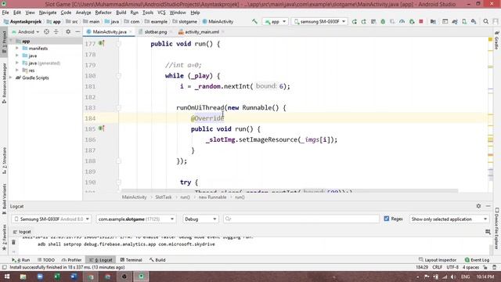501x282 pixels.
Task: Stop the app with red square
Action: pyautogui.click(x=421, y=21)
